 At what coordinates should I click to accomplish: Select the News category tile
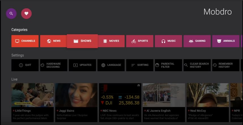pyautogui.click(x=54, y=41)
